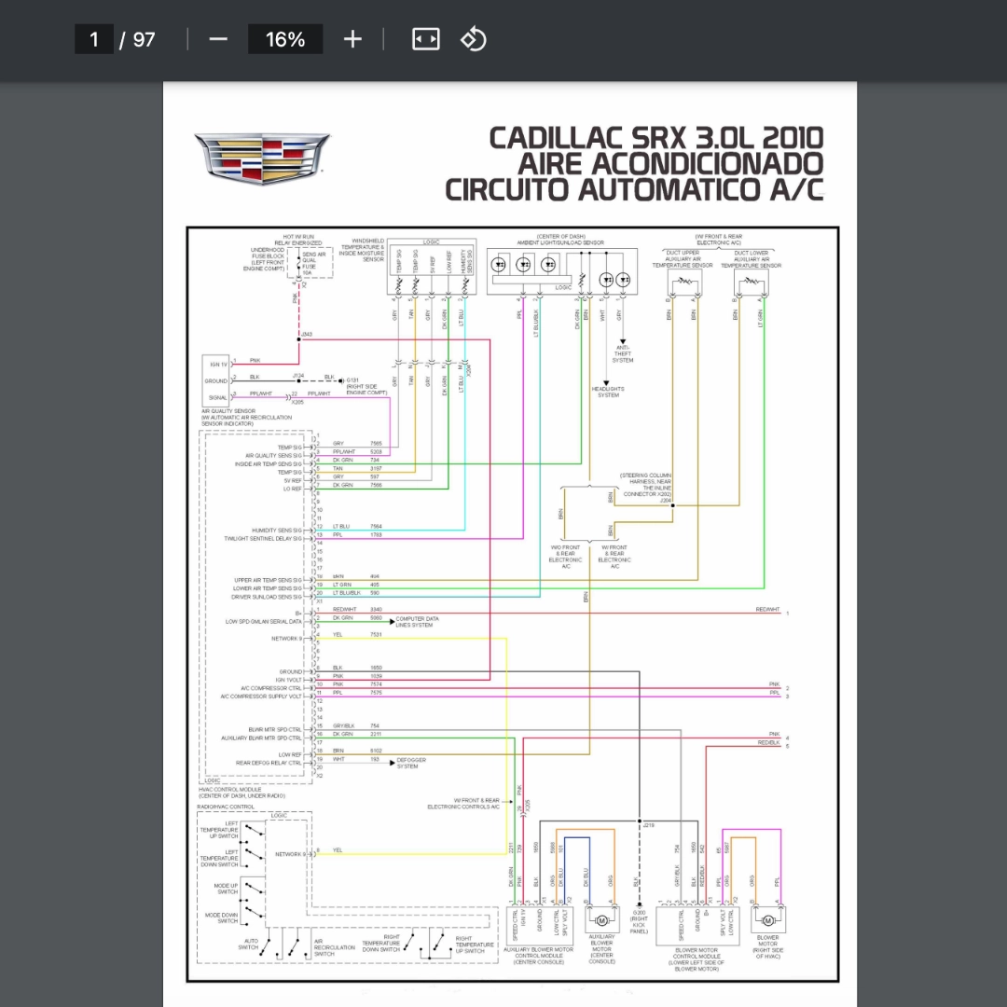Click the 'INSIDE AIR TEMP SENS SIG' pin label
The width and height of the screenshot is (1007, 1007).
click(268, 463)
